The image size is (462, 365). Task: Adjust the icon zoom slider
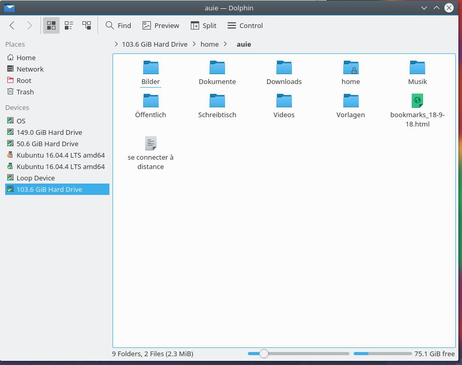pos(264,354)
